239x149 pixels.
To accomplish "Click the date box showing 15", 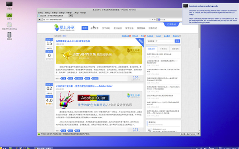I will [49, 42].
